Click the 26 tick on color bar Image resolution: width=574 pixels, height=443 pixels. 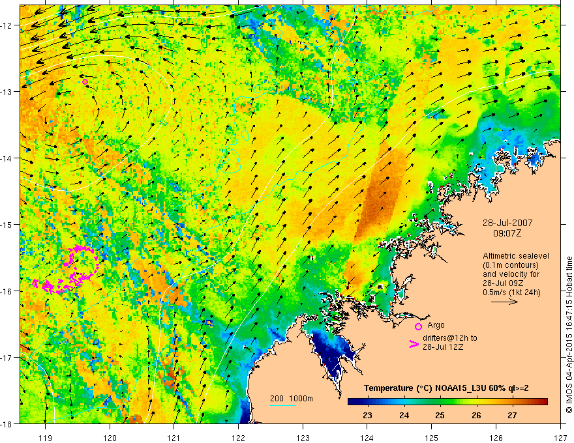click(476, 415)
